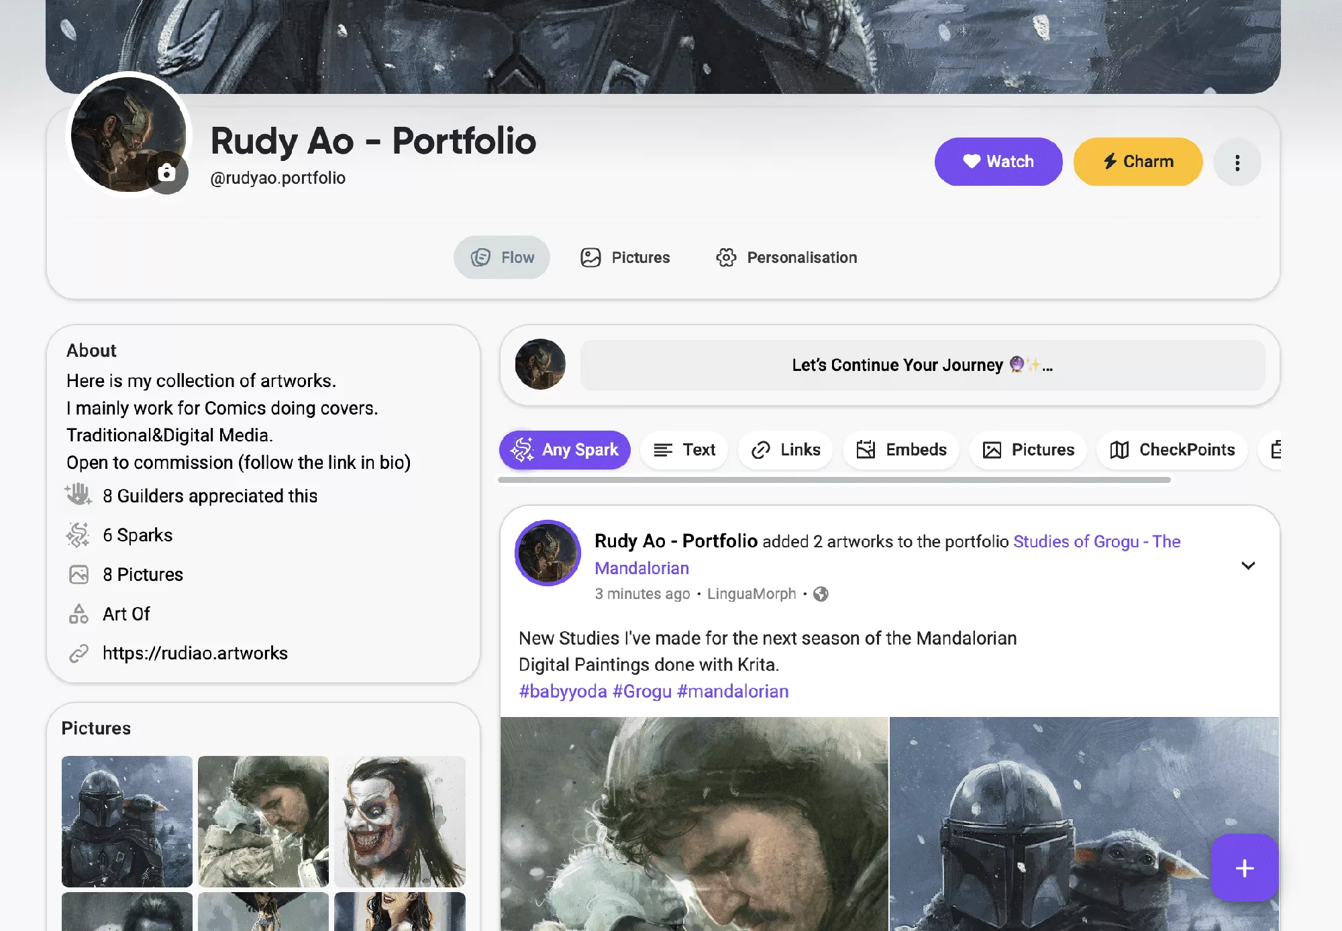Expand the post options chevron
The image size is (1342, 931).
1247,565
